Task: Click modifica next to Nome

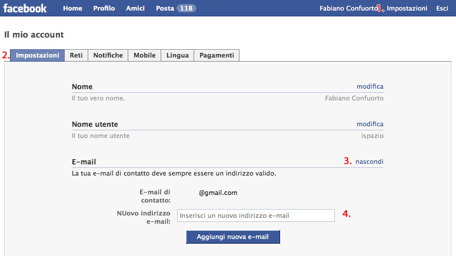Action: [370, 86]
